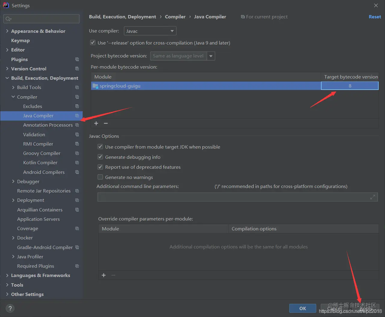Toggle Use compiler from module target JDK
This screenshot has width=385, height=317.
pos(100,147)
